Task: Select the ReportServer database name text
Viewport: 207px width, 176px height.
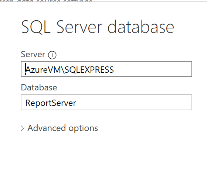Action: [x=51, y=103]
